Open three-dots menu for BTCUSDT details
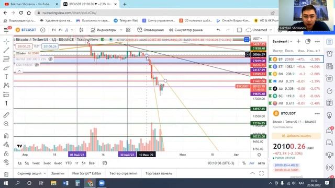 pos(317,114)
